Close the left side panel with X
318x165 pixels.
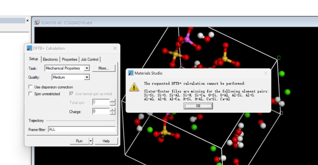(27, 21)
